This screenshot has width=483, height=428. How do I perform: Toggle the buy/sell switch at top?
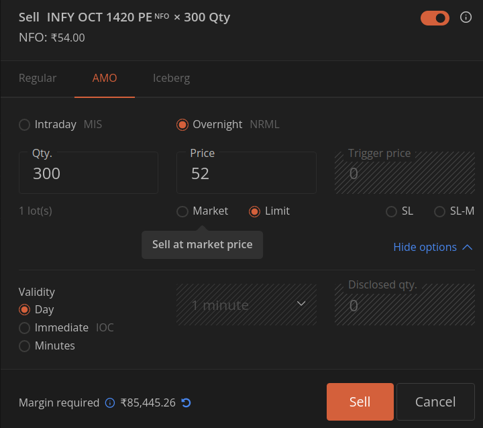click(435, 18)
